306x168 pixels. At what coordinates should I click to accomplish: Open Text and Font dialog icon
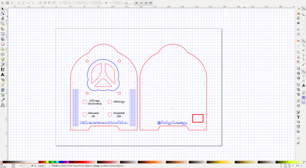[298, 117]
